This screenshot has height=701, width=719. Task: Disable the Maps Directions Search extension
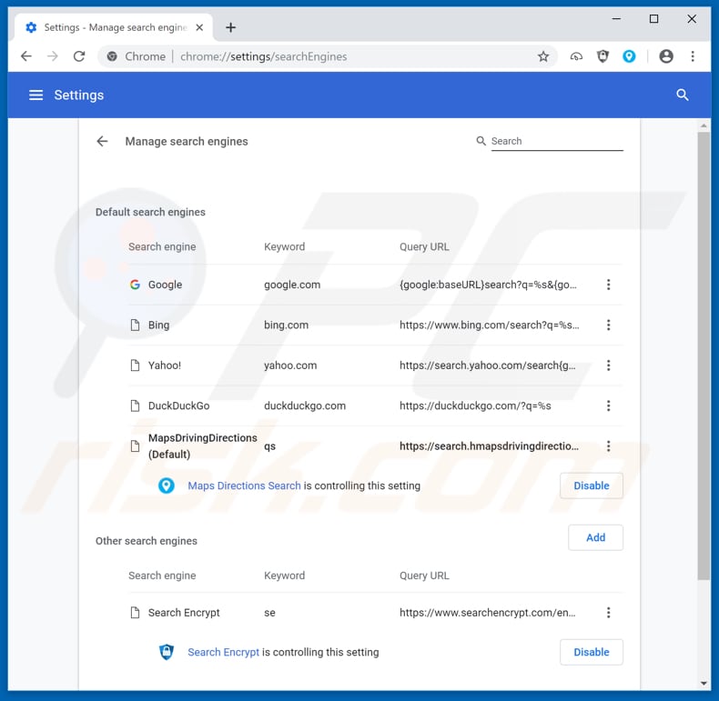tap(591, 486)
